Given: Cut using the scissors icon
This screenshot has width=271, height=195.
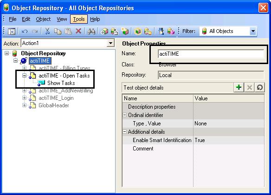Looking at the screenshot, I should (47, 31).
